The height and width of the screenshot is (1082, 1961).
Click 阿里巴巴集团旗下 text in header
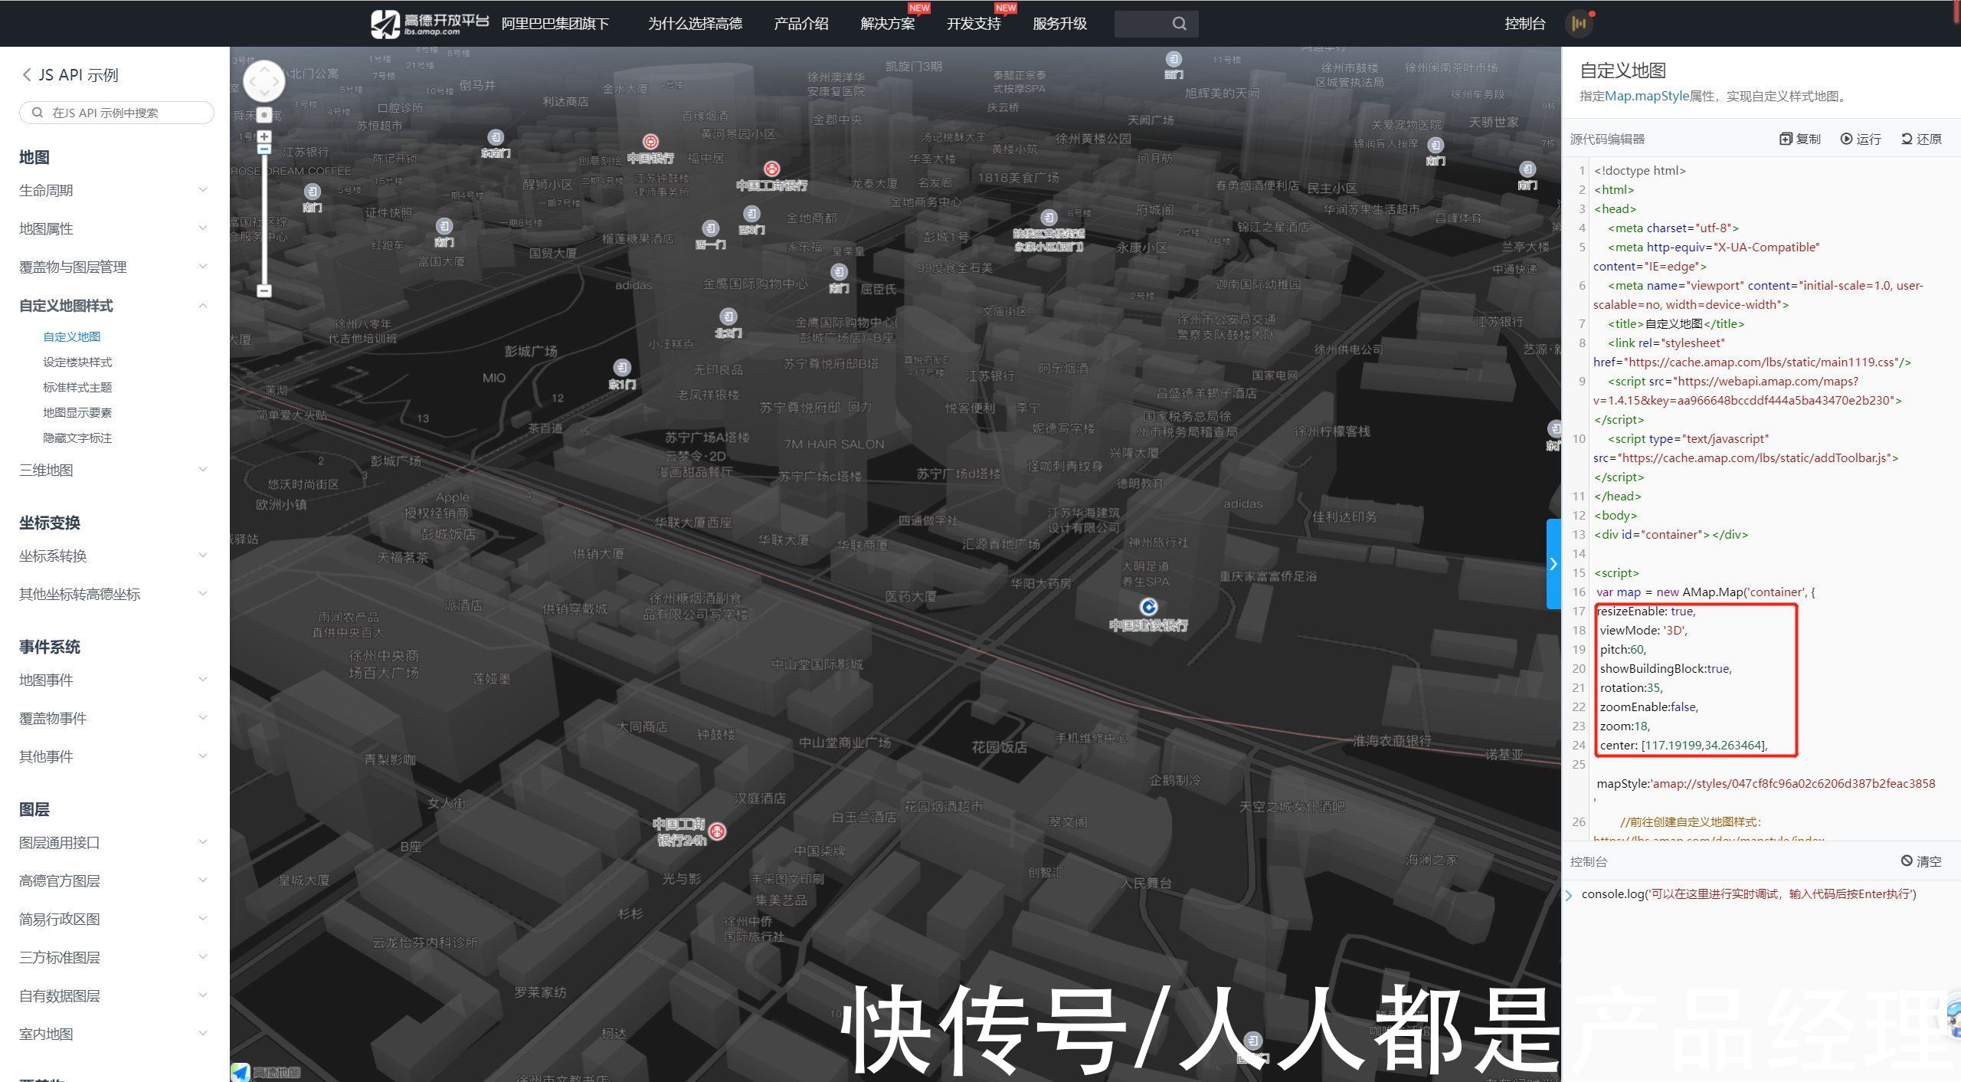pos(555,24)
